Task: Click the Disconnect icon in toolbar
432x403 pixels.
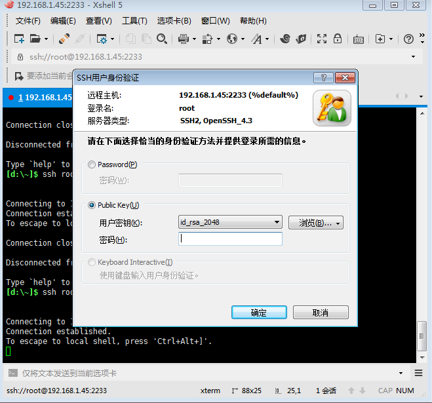Action: [80, 39]
